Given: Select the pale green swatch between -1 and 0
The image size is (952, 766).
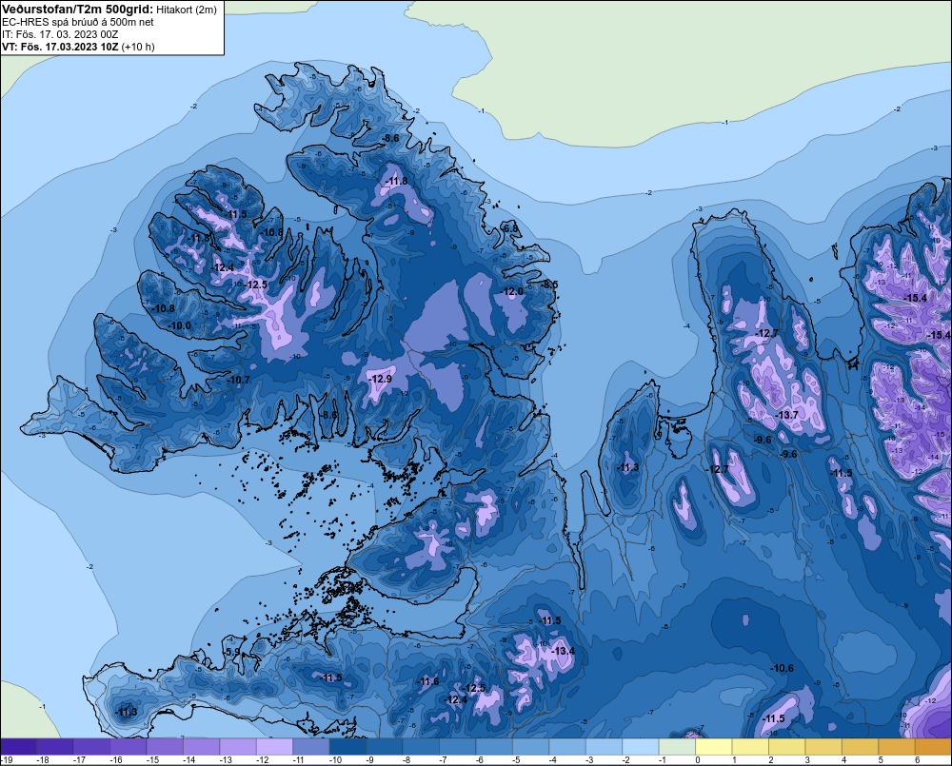Looking at the screenshot, I should [677, 747].
